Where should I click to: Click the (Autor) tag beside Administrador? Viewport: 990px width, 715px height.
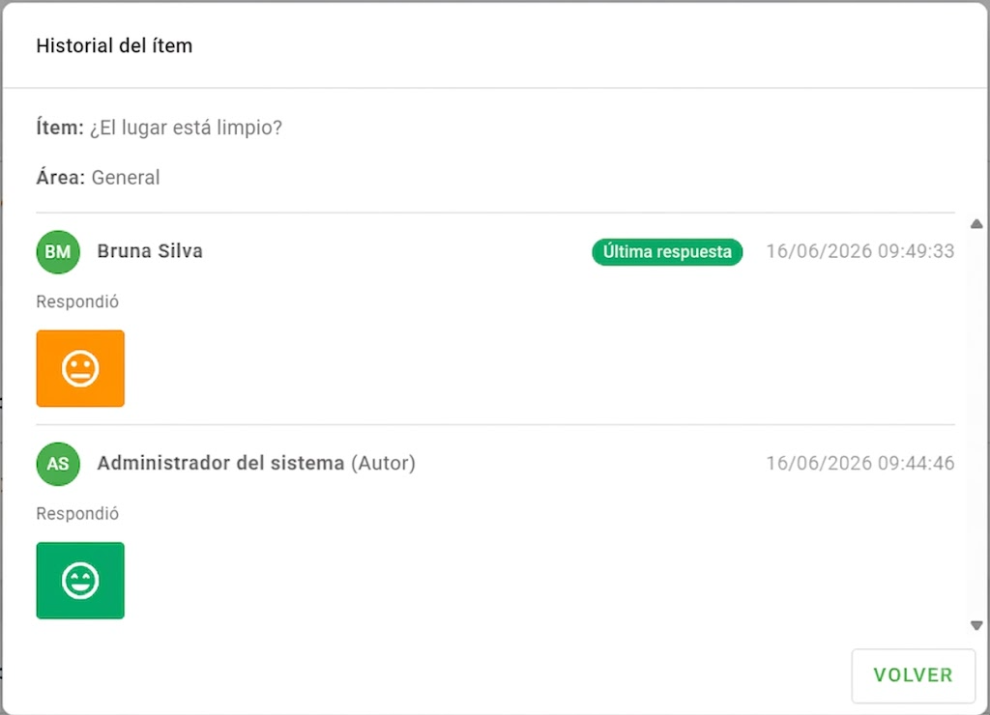coord(383,463)
